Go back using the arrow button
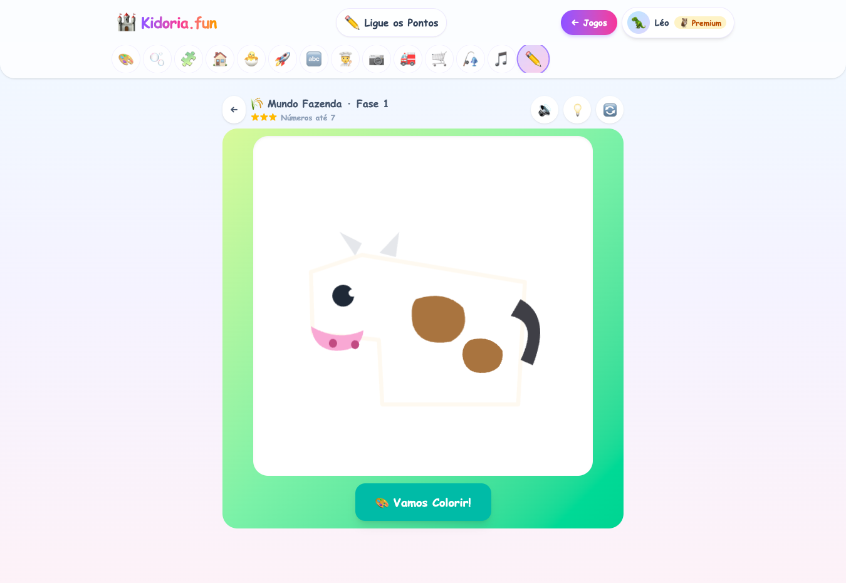The width and height of the screenshot is (846, 583). (234, 110)
